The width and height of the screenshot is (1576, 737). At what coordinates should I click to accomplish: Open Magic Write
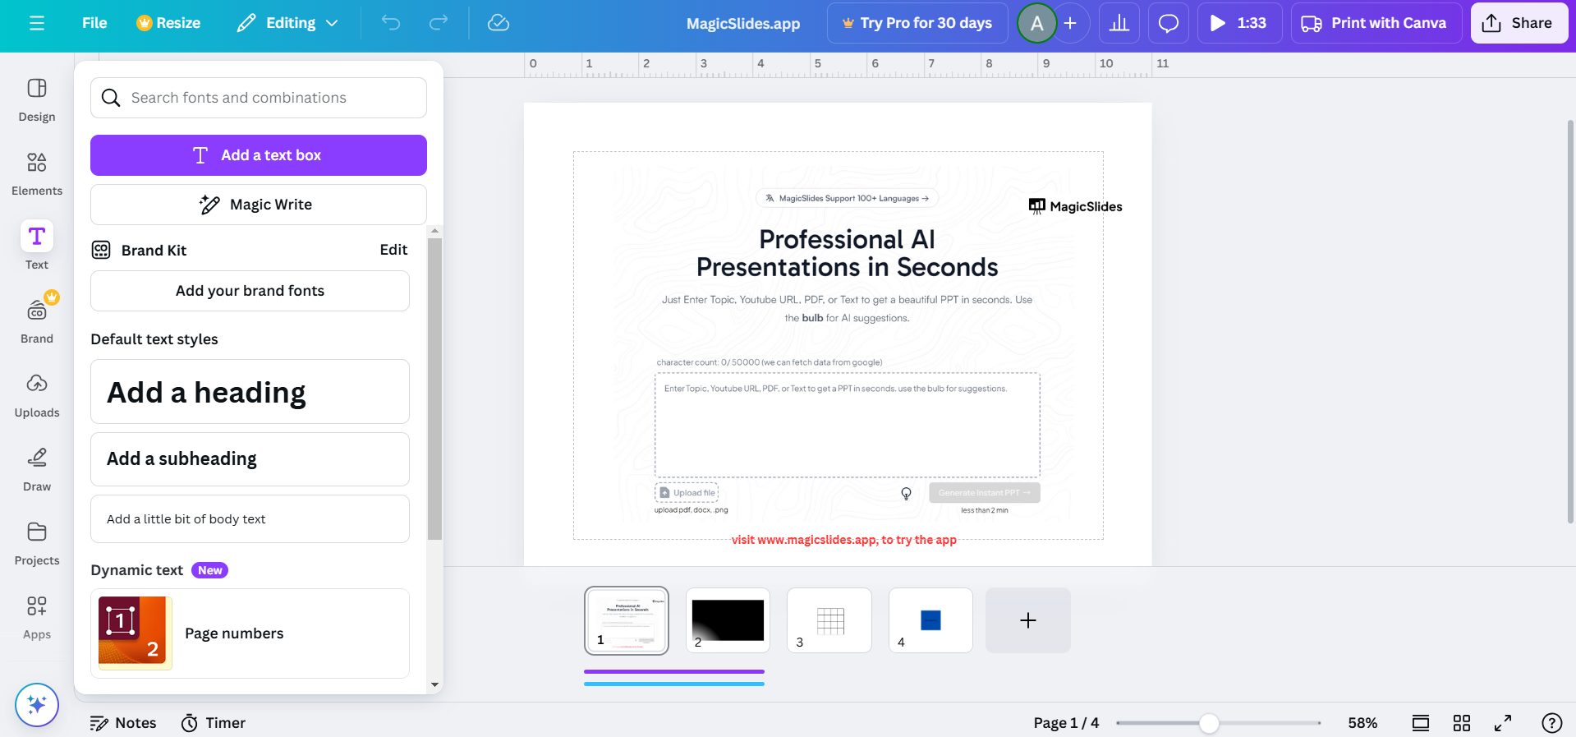[259, 205]
